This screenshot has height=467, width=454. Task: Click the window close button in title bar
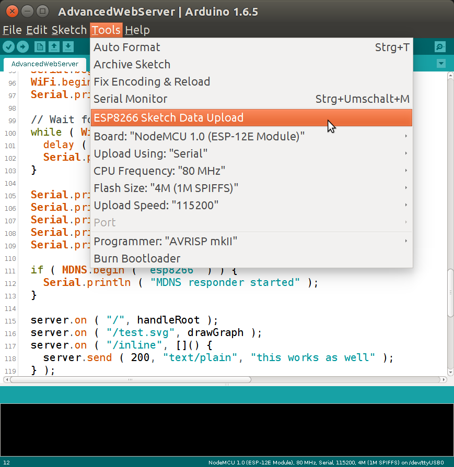click(x=12, y=11)
